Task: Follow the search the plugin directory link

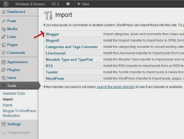Action: click(116, 87)
